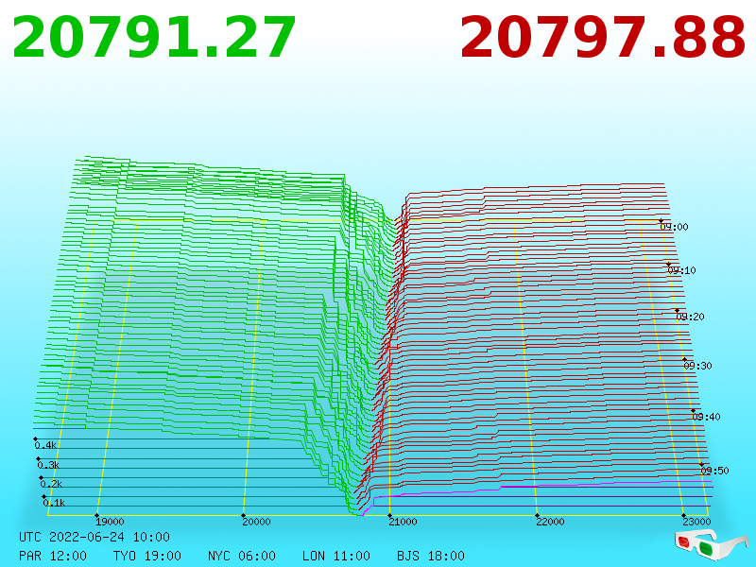Click the UTC 2022-06-24 10:00 timestamp

point(94,537)
